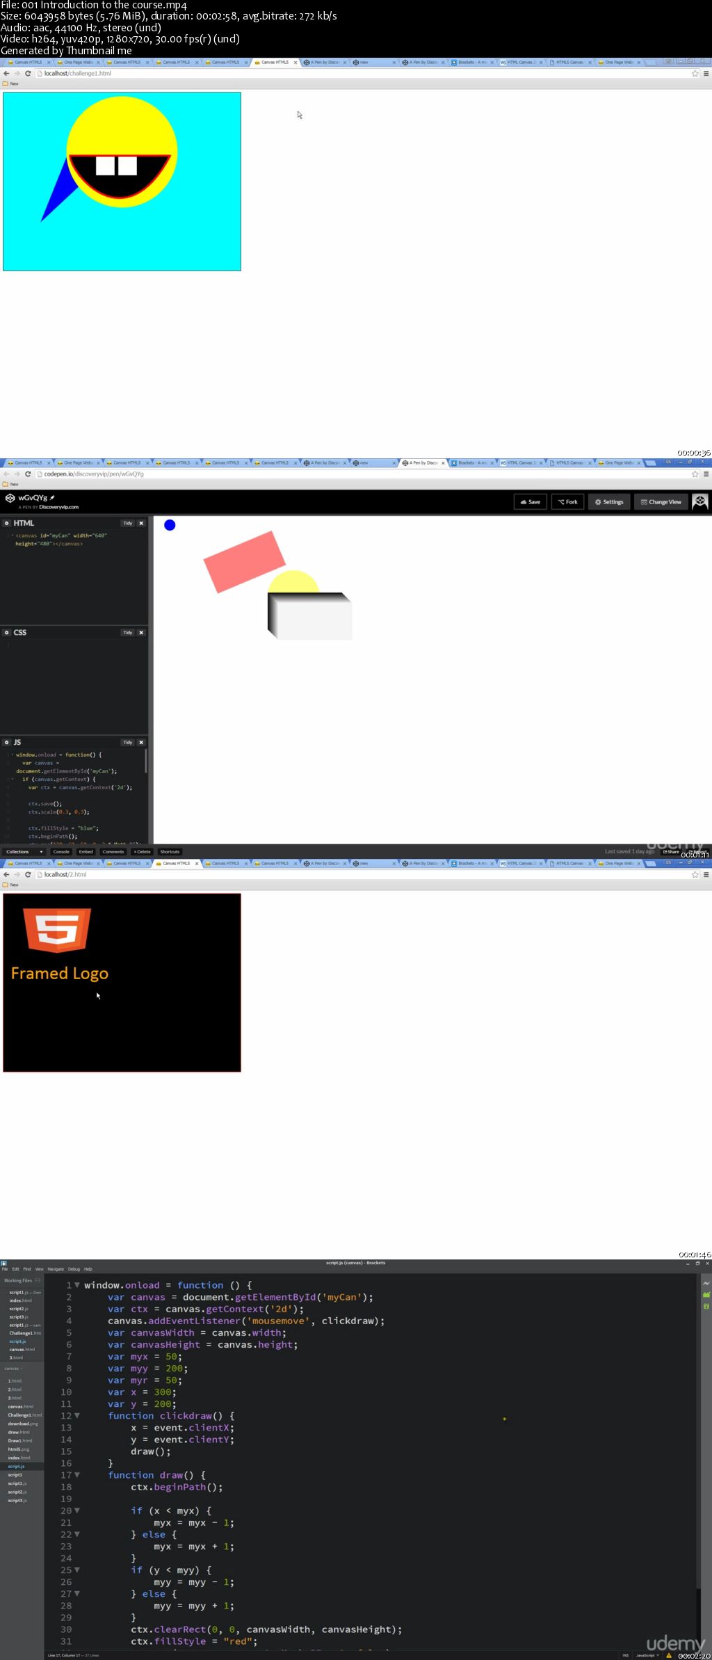Click the Share button in CodePen footer

click(671, 851)
